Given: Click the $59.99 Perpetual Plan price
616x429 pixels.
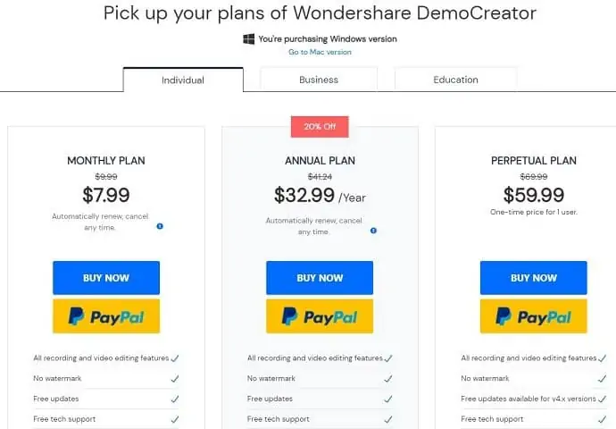Looking at the screenshot, I should click(533, 195).
